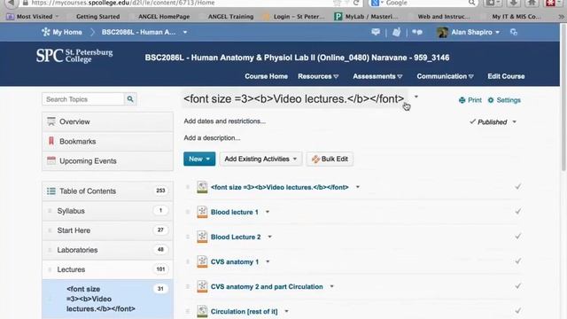Open the New dropdown button
Image resolution: width=567 pixels, height=319 pixels.
[199, 159]
